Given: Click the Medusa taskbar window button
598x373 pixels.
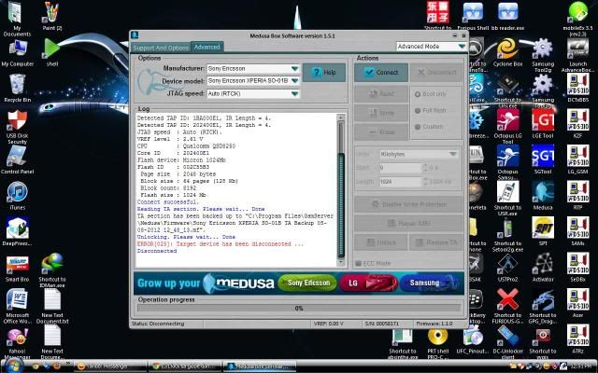Looking at the screenshot, I should 260,366.
